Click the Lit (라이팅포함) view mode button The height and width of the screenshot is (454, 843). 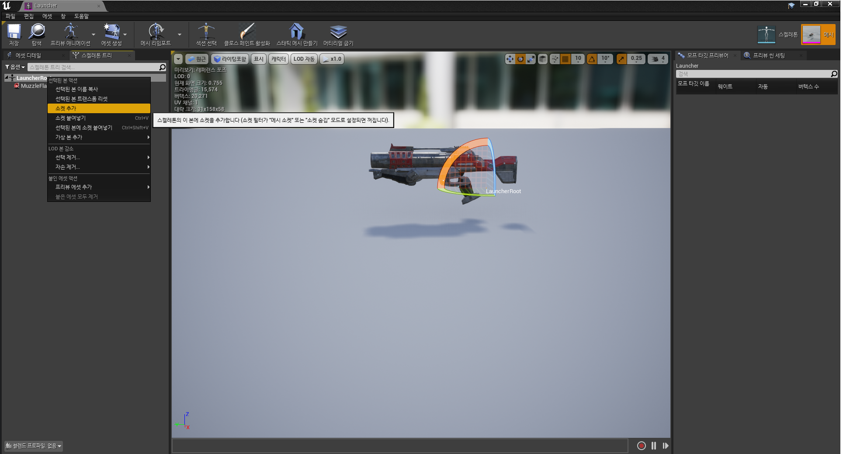coord(230,59)
